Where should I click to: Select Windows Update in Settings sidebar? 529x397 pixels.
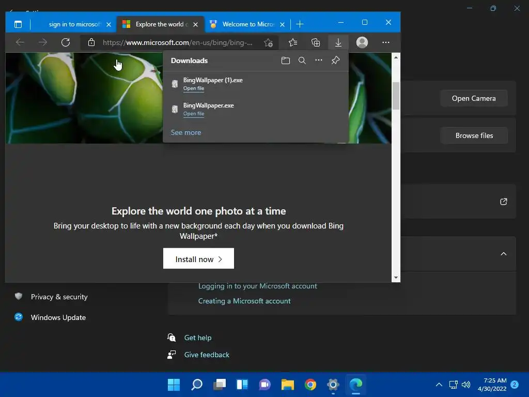[58, 317]
